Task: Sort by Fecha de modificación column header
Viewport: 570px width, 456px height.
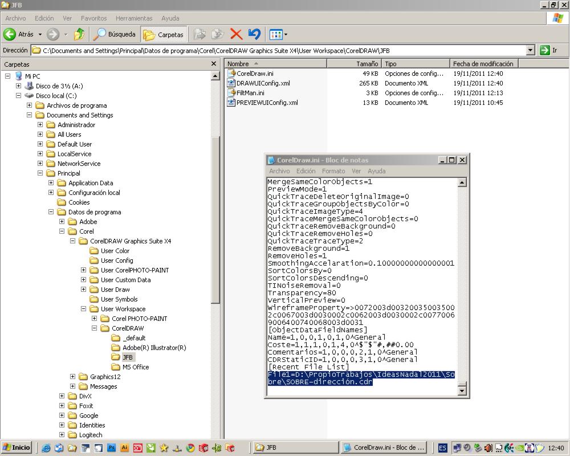Action: [484, 64]
